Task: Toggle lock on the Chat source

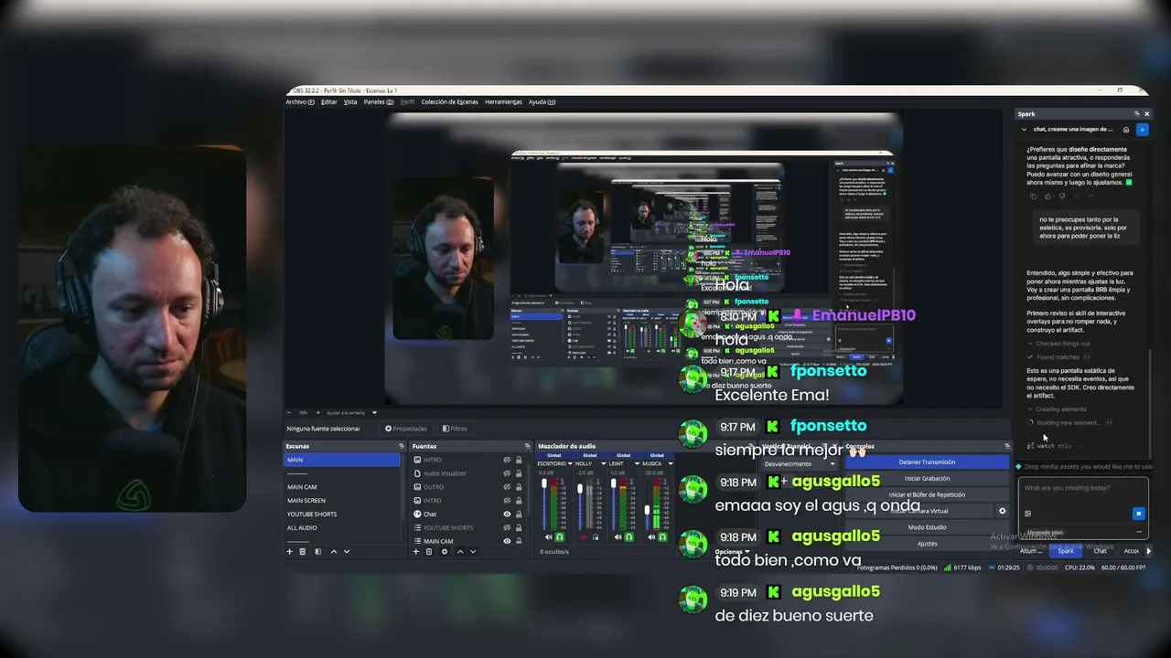Action: tap(519, 515)
